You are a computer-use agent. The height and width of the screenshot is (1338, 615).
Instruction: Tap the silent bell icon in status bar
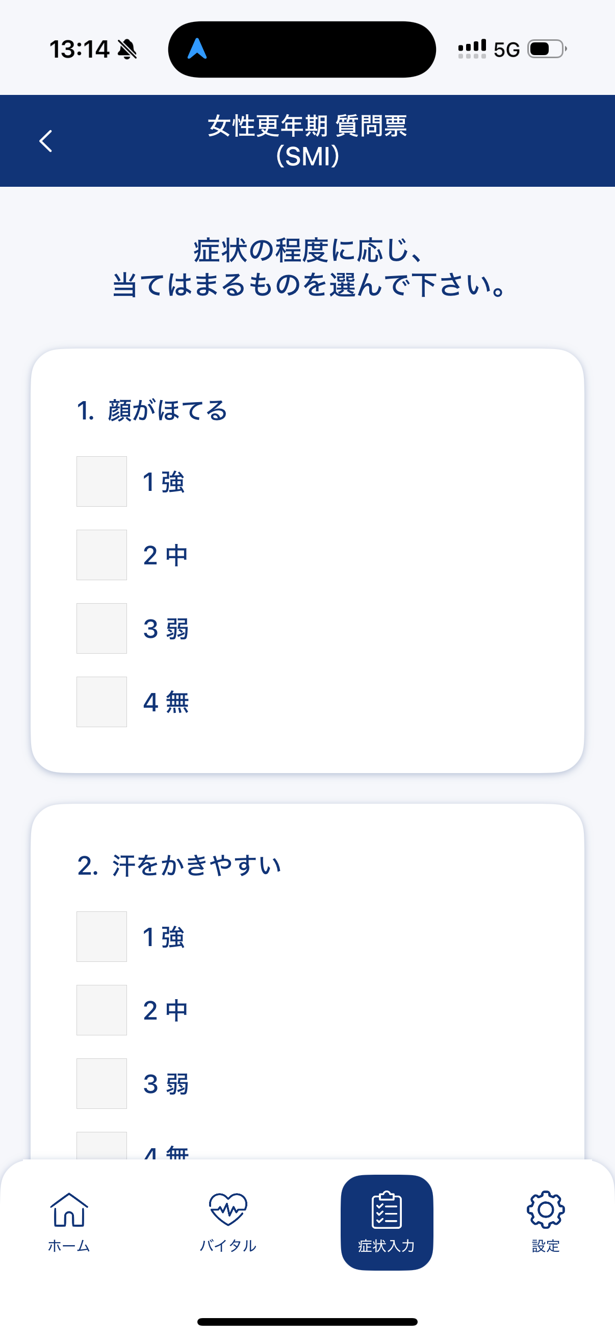tap(127, 50)
